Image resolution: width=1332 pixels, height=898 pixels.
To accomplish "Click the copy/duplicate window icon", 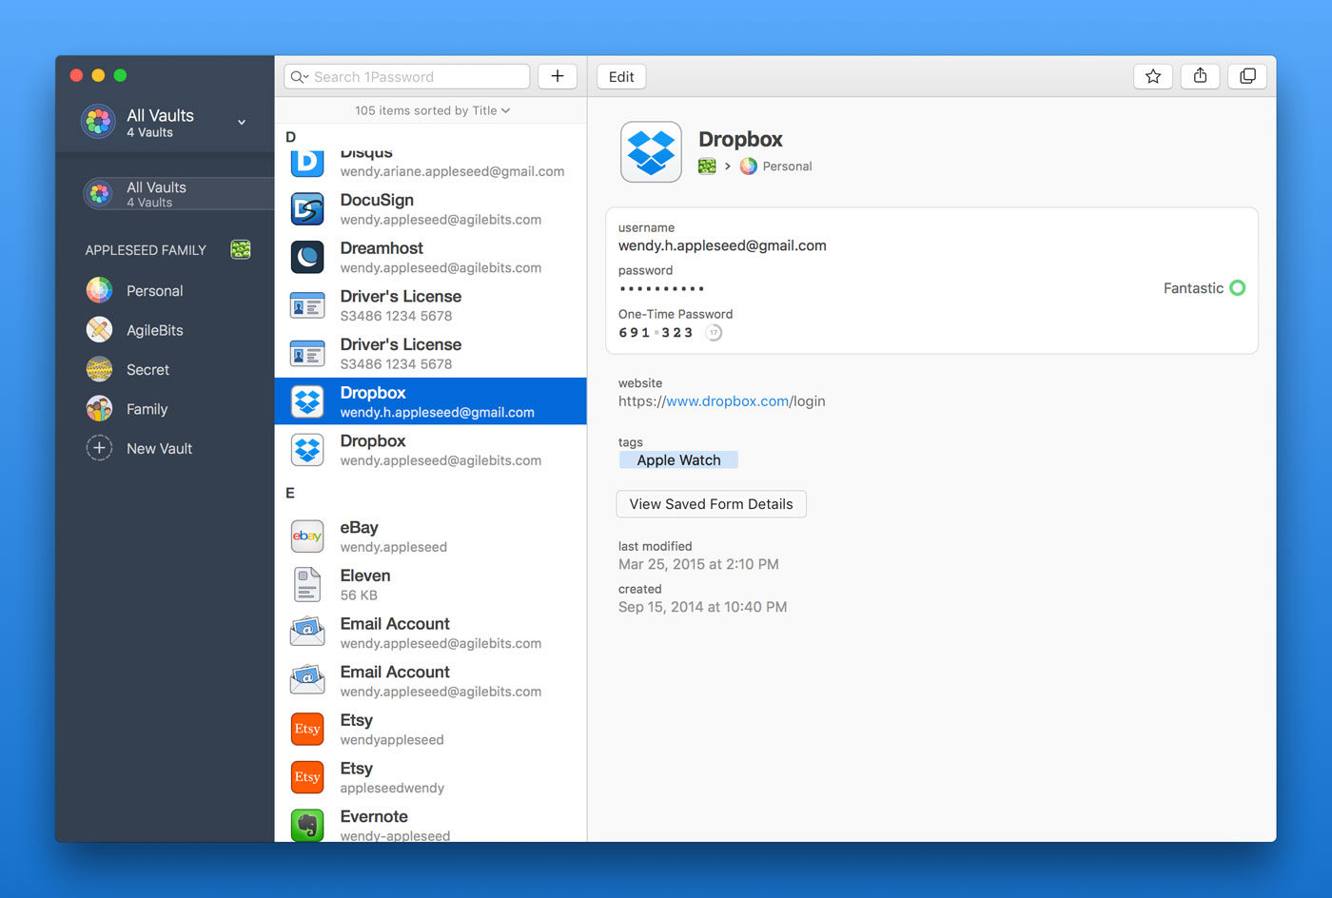I will (1247, 76).
